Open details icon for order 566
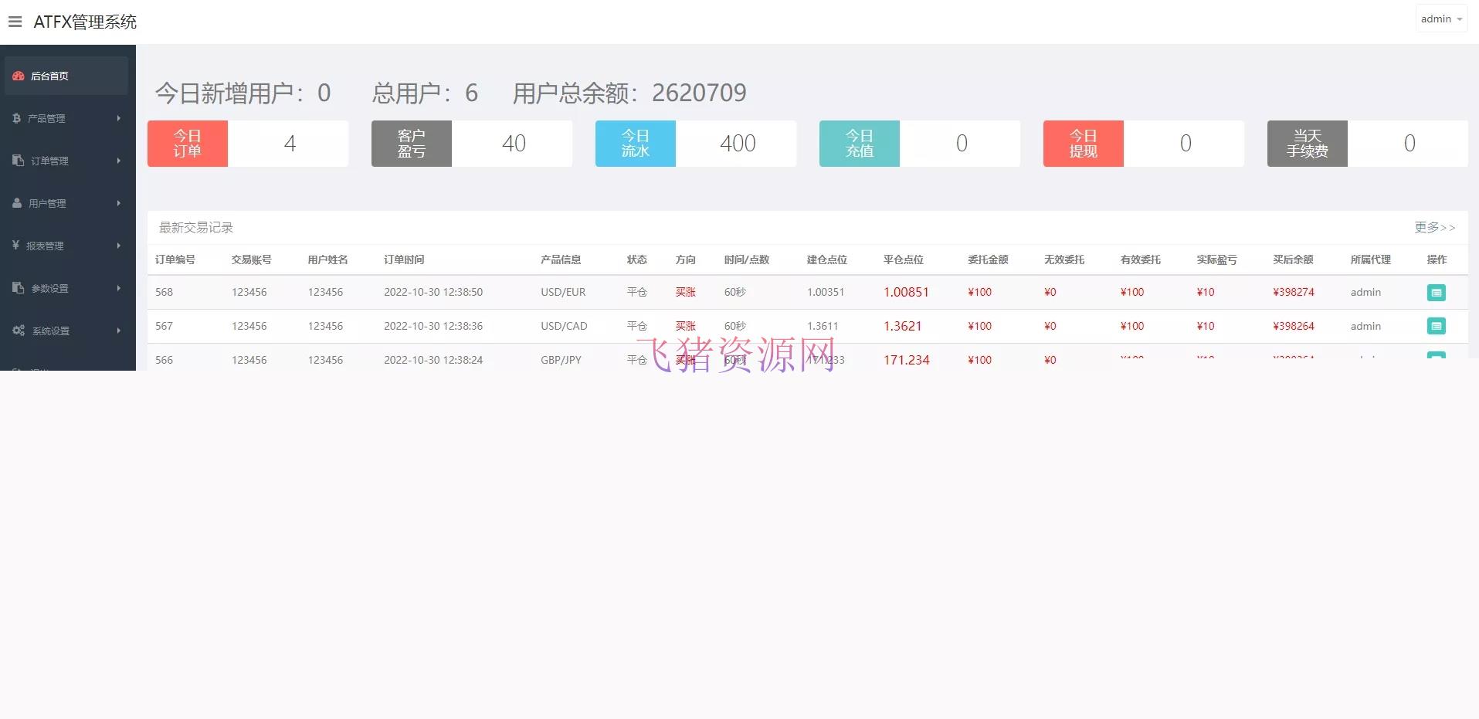Image resolution: width=1479 pixels, height=719 pixels. pos(1436,359)
